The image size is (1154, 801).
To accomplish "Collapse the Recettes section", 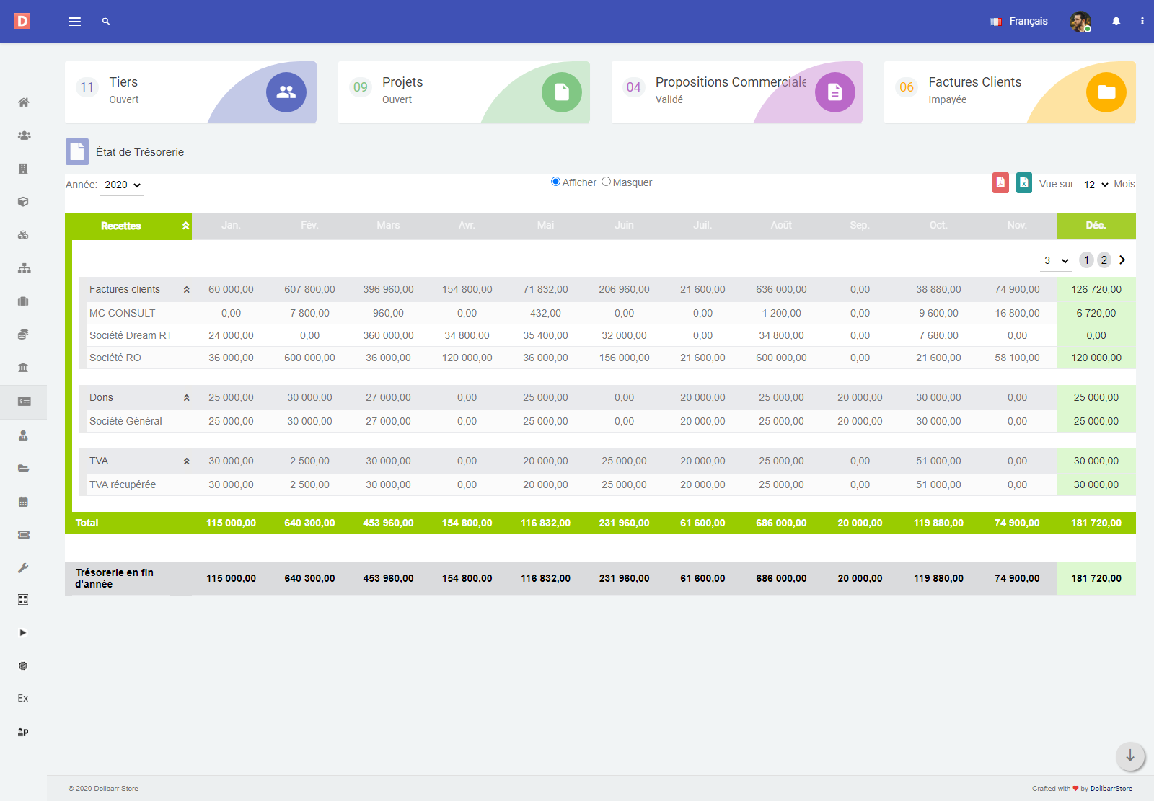I will [185, 226].
